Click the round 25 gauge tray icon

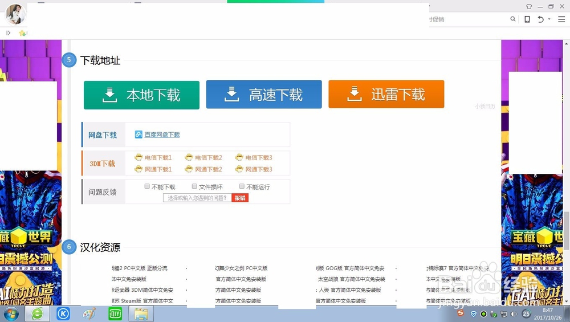click(x=526, y=313)
